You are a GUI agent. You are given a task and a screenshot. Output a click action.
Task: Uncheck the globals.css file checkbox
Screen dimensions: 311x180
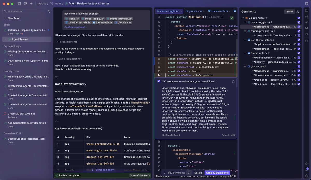299,66
